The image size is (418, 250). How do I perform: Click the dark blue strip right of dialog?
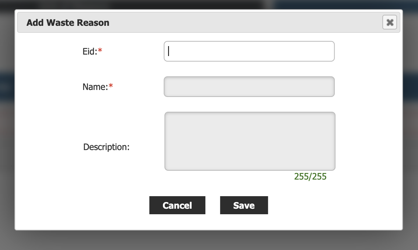pos(410,87)
